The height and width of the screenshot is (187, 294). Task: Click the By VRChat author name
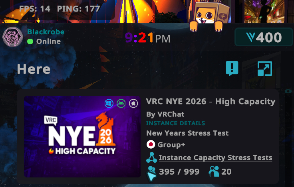pyautogui.click(x=165, y=114)
